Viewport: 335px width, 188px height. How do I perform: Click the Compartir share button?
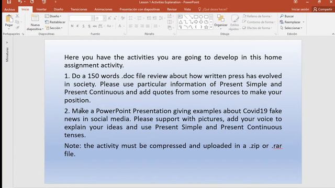322,9
